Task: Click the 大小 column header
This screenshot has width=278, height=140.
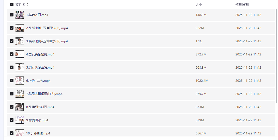Action: click(x=199, y=5)
